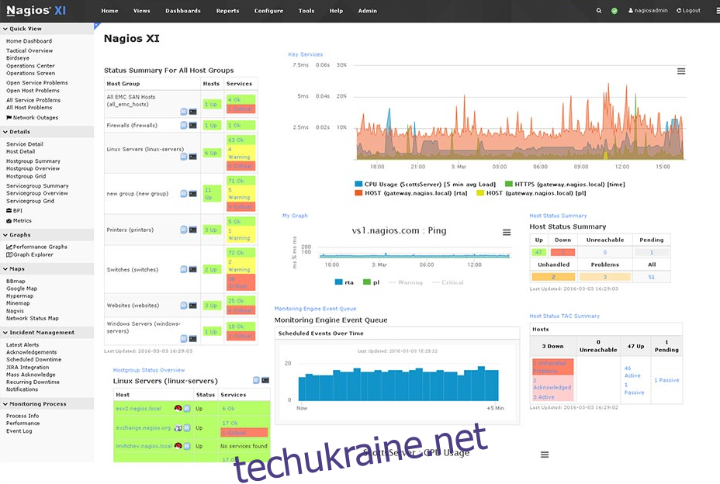
Task: Click a blue bar in Scheduled Events chart
Action: [x=398, y=386]
